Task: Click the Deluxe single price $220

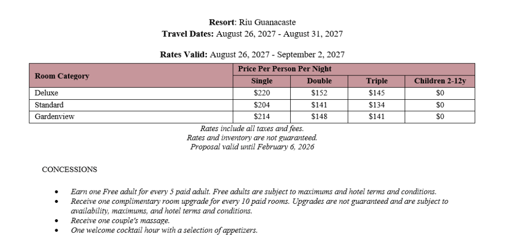Action: pos(262,93)
